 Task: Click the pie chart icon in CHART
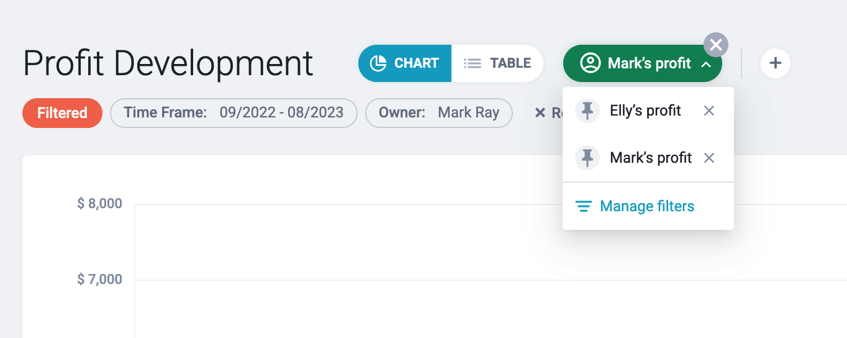tap(378, 63)
